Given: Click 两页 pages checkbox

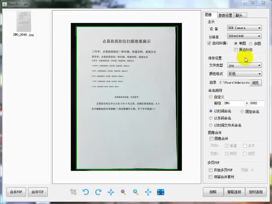Looking at the screenshot, I should click(x=227, y=153).
